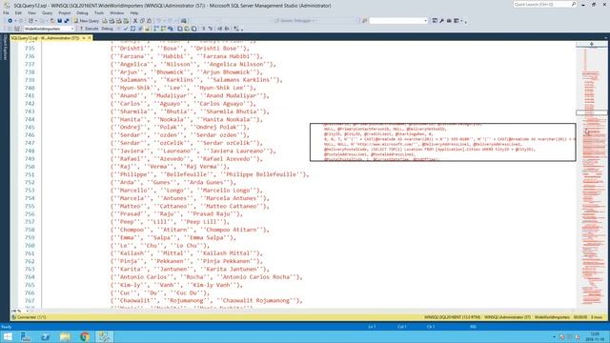Click the text 'Philippe Bellefeuille' on line 751

pyautogui.click(x=261, y=174)
